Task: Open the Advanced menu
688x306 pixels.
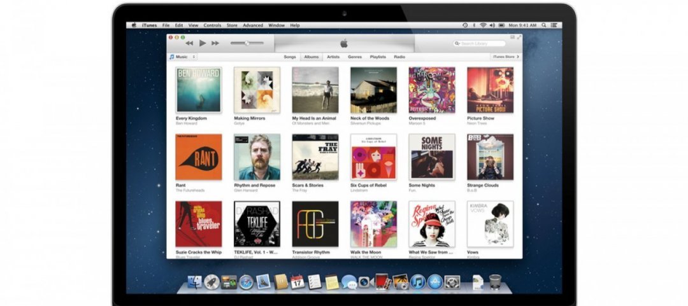Action: coord(253,25)
